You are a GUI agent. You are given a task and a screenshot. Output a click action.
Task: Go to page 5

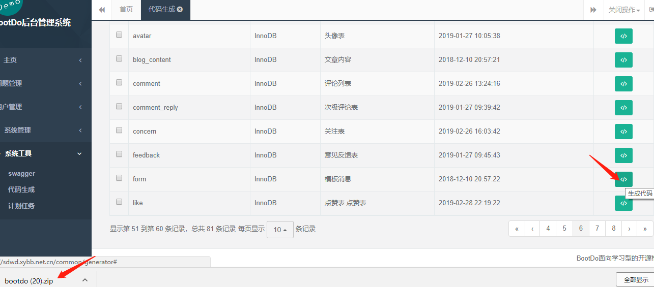[564, 229]
